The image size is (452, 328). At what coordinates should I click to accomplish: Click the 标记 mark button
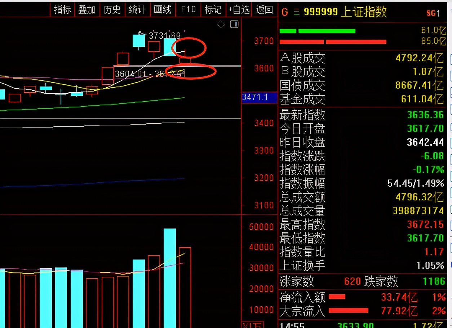click(213, 10)
